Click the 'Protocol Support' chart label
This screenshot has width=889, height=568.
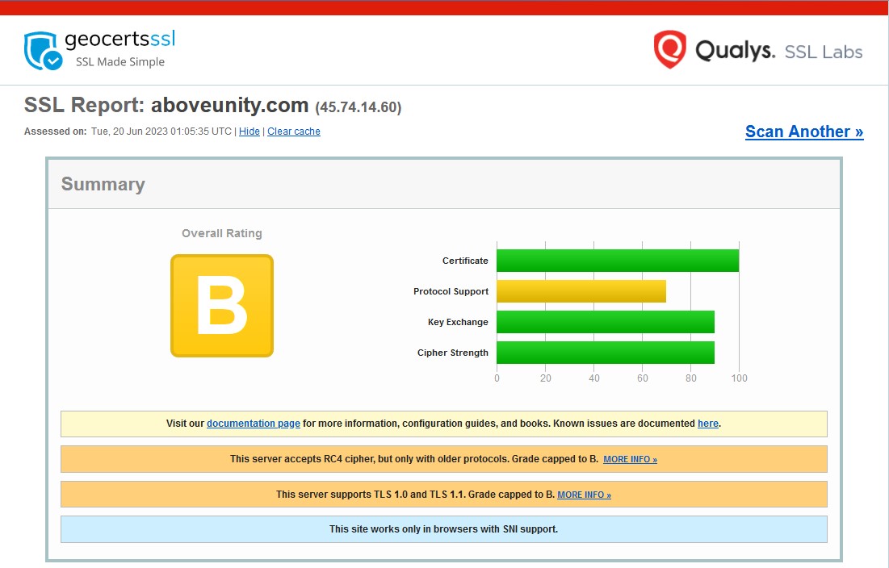pyautogui.click(x=451, y=291)
